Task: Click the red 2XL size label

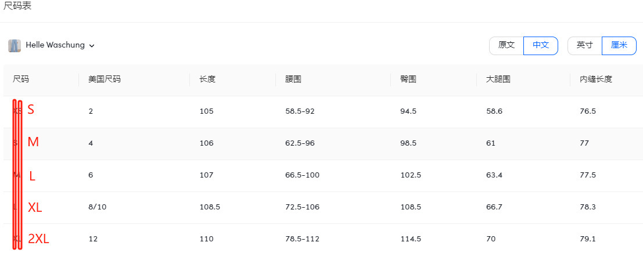Action: [38, 238]
